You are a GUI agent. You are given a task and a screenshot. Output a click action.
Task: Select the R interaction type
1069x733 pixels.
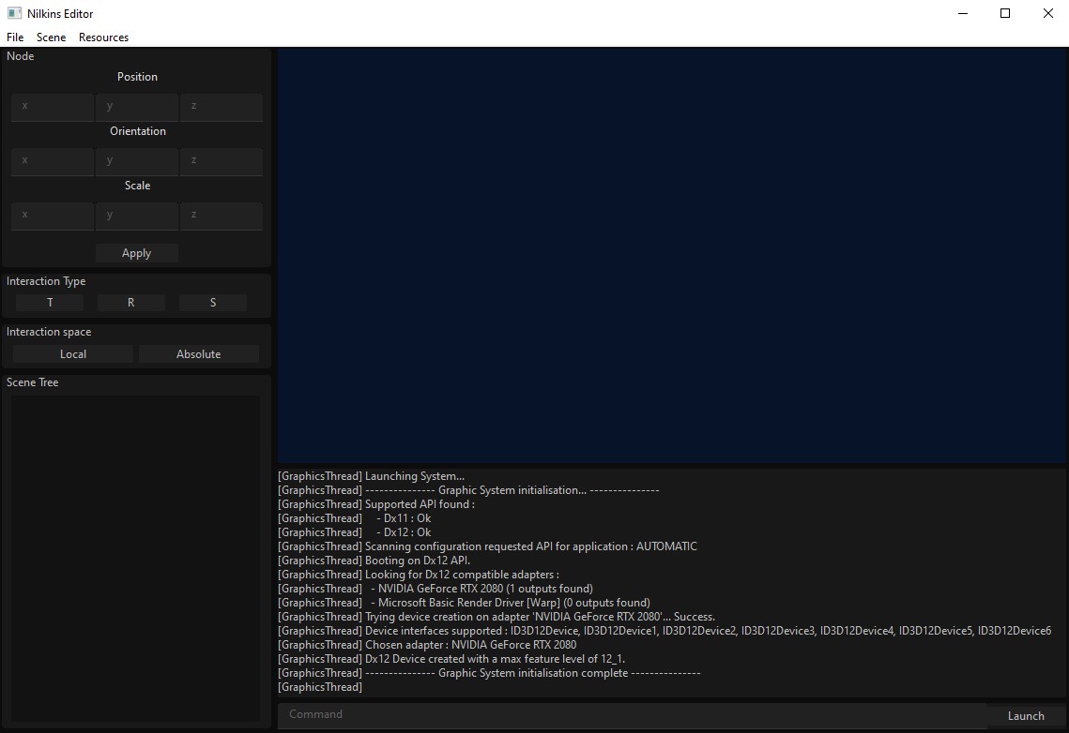click(x=130, y=303)
